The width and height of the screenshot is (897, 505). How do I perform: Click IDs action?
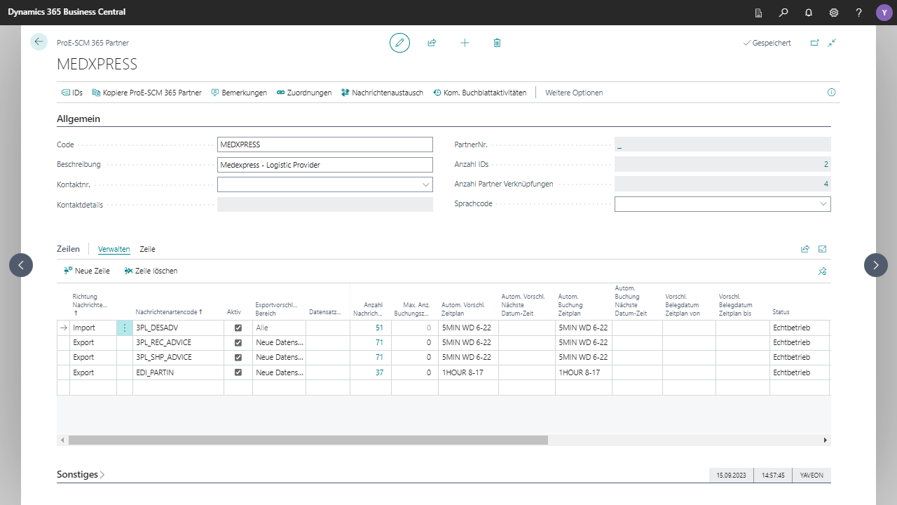(72, 93)
